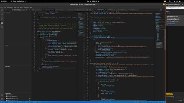Open the Terminal menu
The width and height of the screenshot is (184, 103).
26,7
